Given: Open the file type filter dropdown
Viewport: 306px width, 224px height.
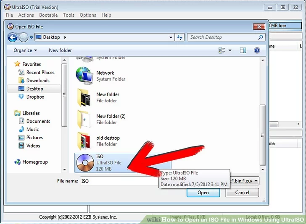Looking at the screenshot, I should tap(256, 181).
